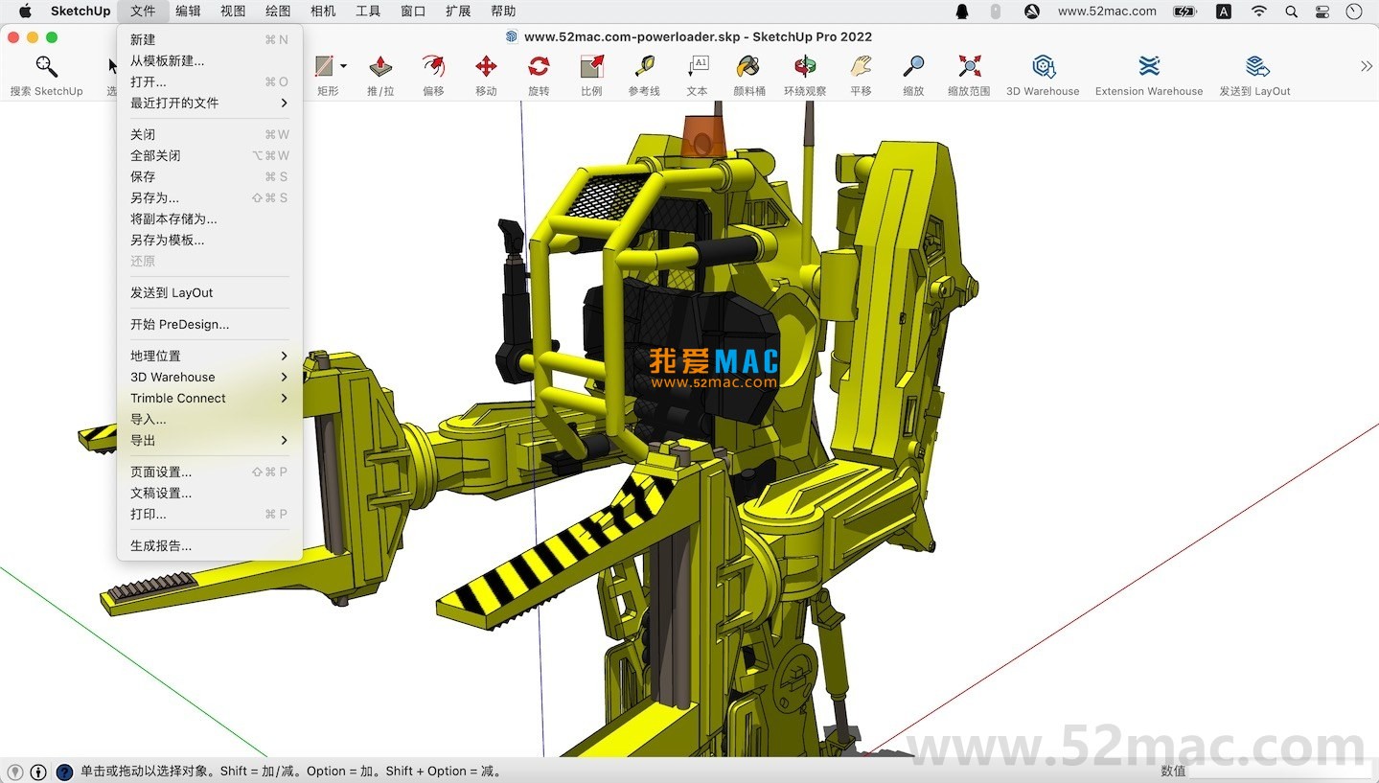Screen dimensions: 1379x783
Task: Click the geo-location status bar icon
Action: click(x=14, y=771)
